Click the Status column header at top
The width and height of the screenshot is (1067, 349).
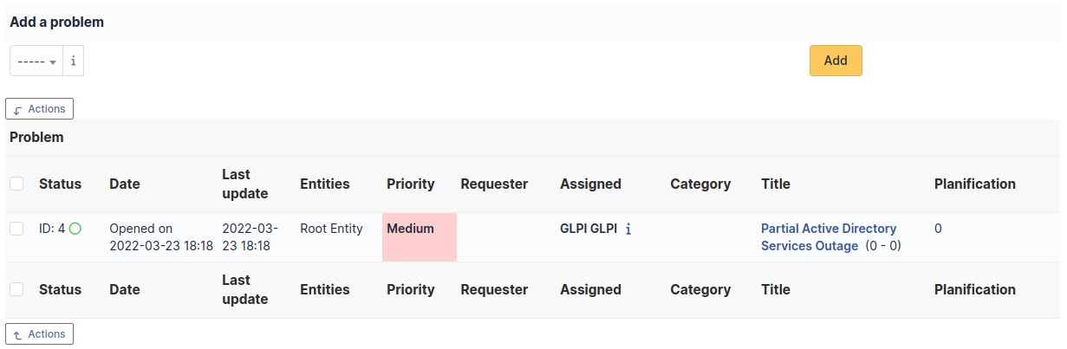click(x=60, y=184)
